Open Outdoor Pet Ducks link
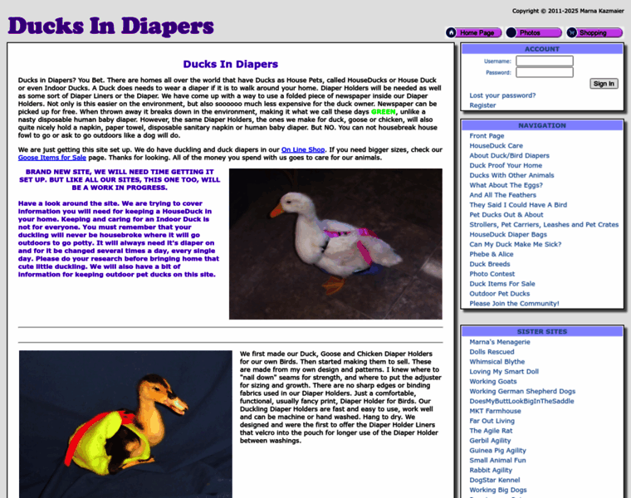 [x=500, y=294]
